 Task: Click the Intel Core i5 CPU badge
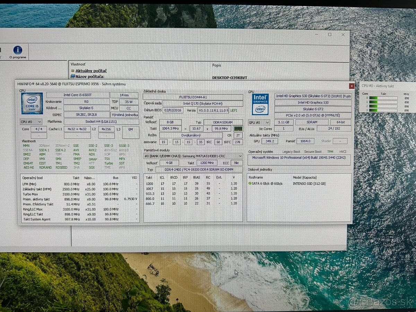[32, 104]
